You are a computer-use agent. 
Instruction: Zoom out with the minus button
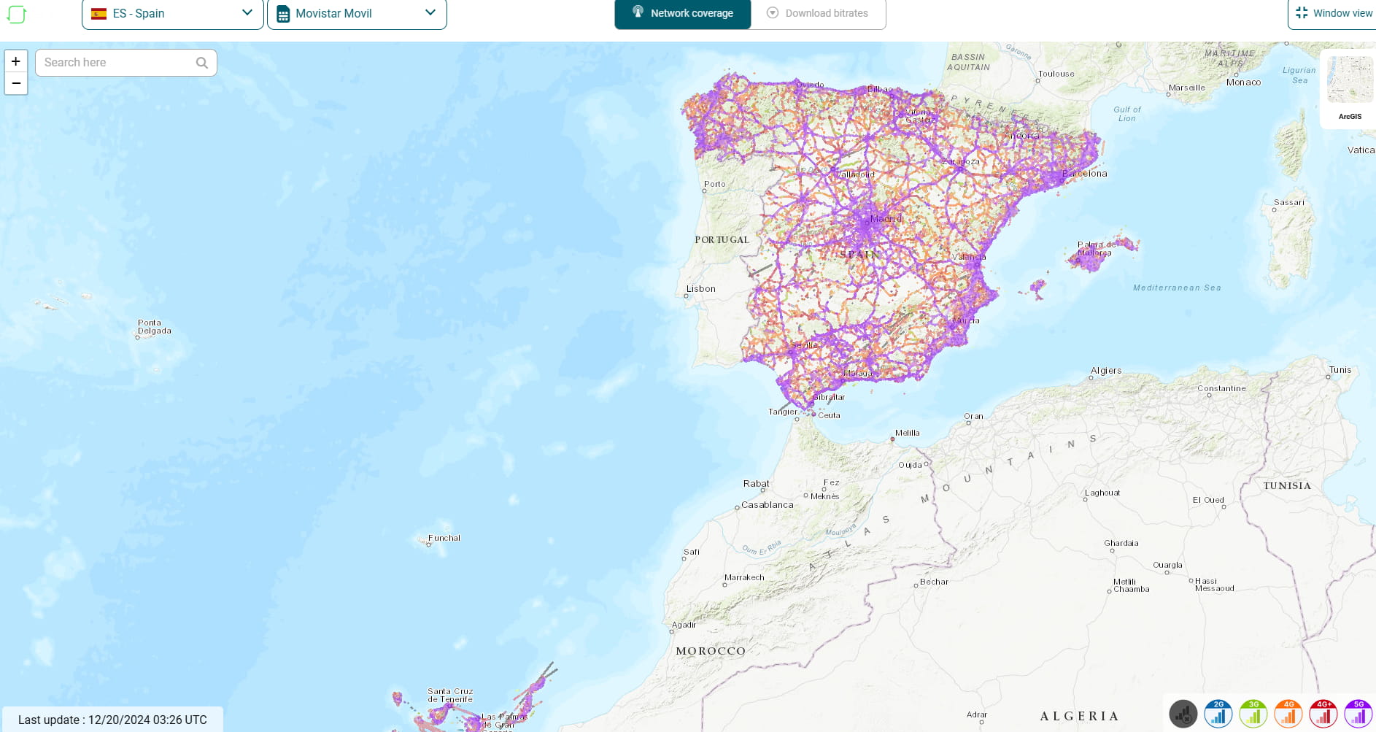pyautogui.click(x=15, y=83)
